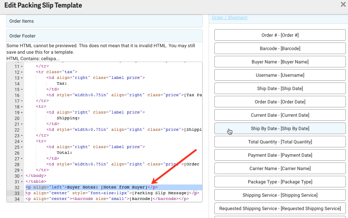348x218 pixels.
Task: Insert the Order Date field
Action: pos(280,102)
